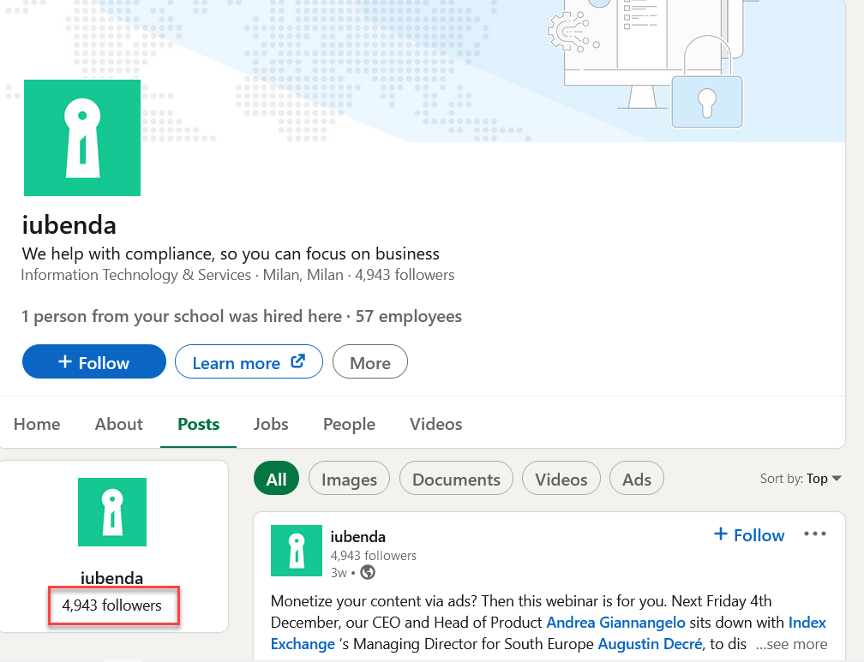Screen dimensions: 864x662
Task: Follow iubenda from the post header
Action: click(x=749, y=534)
